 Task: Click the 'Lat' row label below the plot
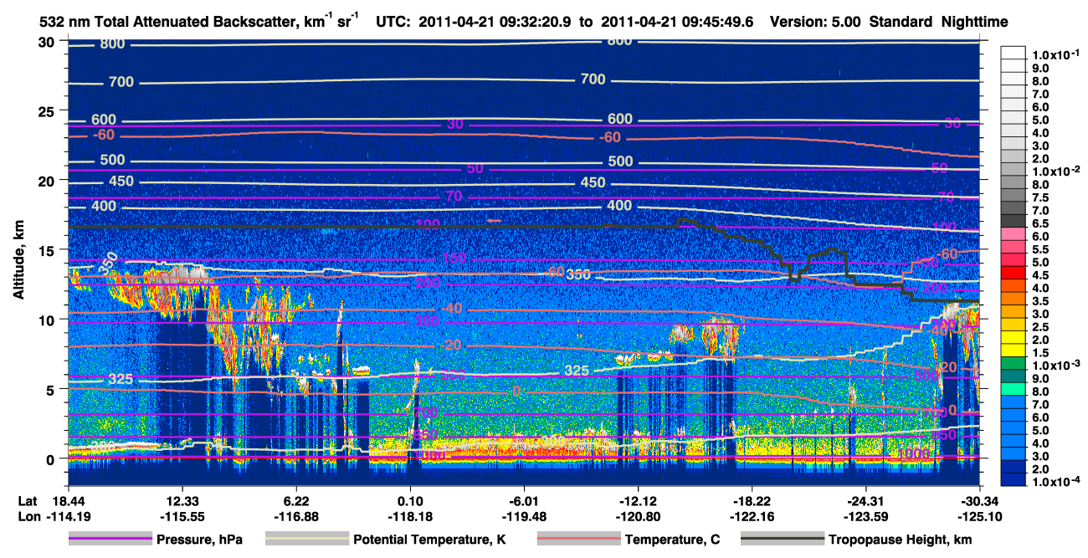pos(27,501)
